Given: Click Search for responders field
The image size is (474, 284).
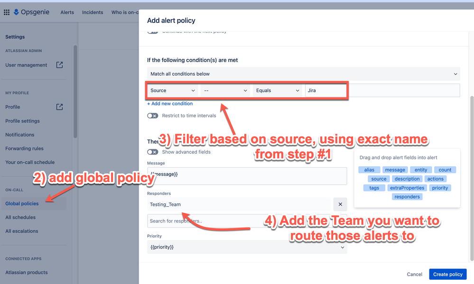Looking at the screenshot, I should point(247,221).
